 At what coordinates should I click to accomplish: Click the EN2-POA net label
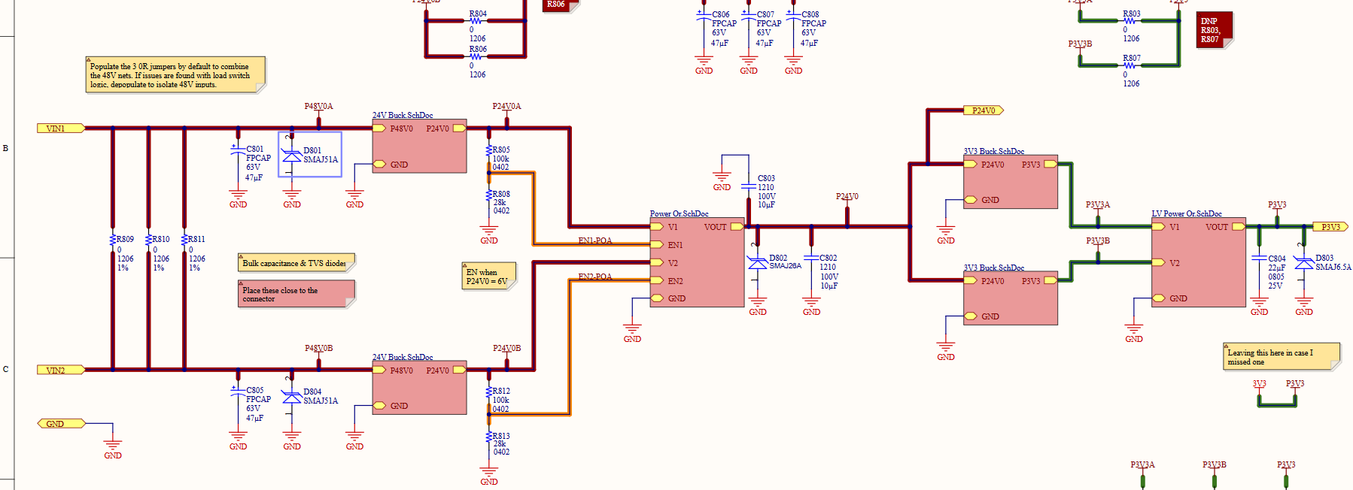click(x=595, y=277)
